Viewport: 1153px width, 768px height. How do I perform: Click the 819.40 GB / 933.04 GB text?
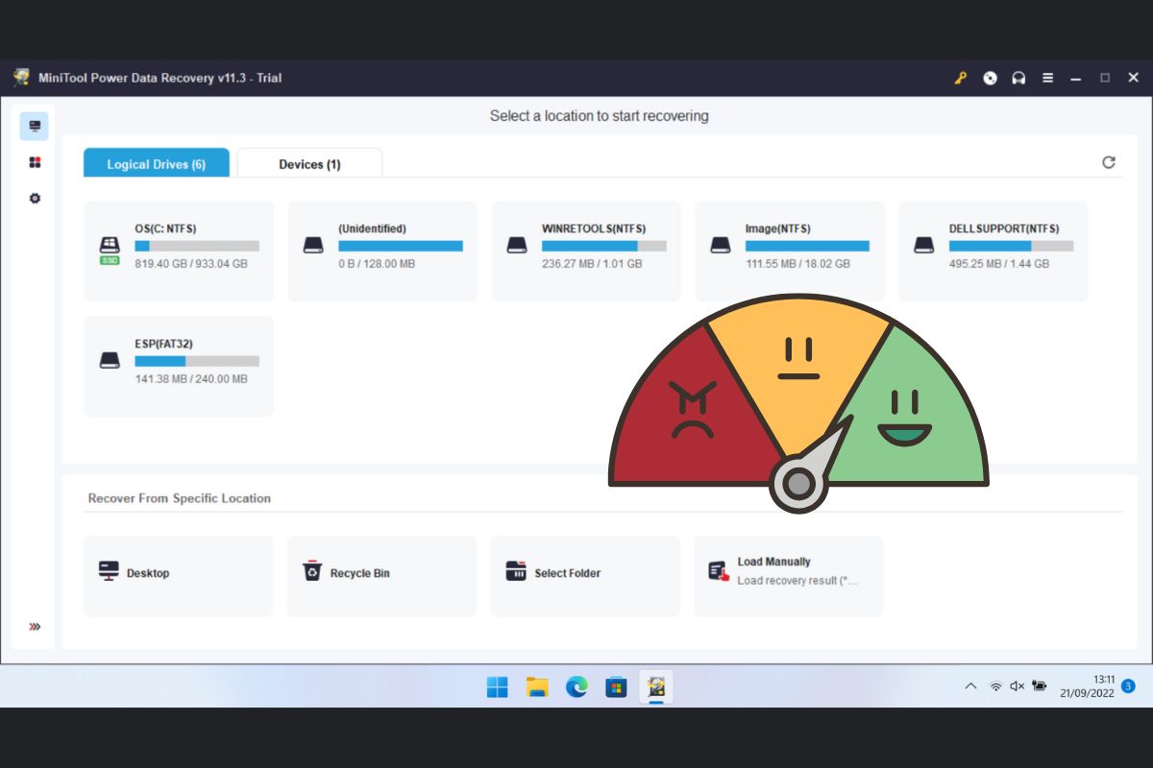point(191,263)
